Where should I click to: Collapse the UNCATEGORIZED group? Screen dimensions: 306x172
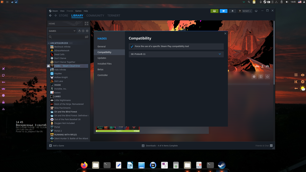pos(49,43)
